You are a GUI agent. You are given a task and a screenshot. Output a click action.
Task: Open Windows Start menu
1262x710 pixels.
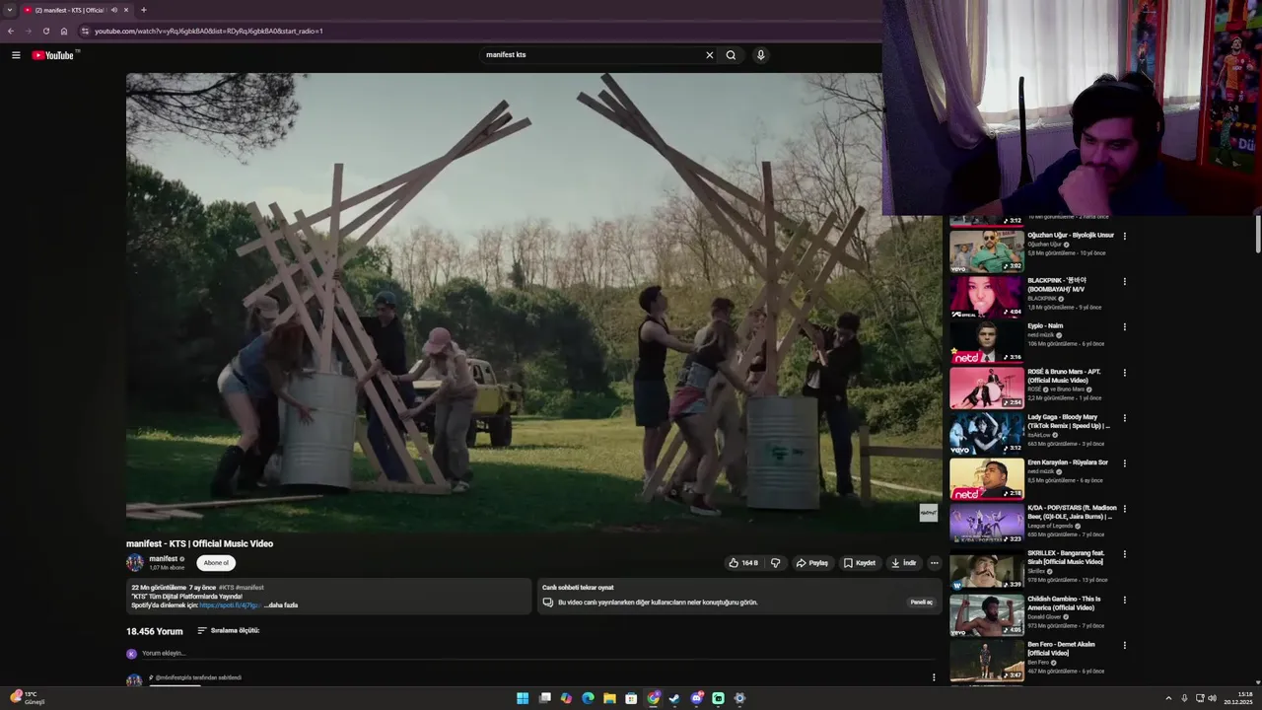click(x=523, y=698)
